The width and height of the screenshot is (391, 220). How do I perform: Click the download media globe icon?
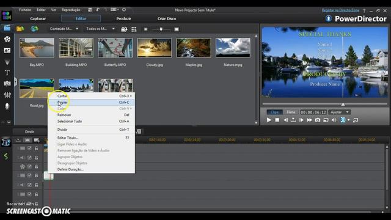tap(34, 29)
